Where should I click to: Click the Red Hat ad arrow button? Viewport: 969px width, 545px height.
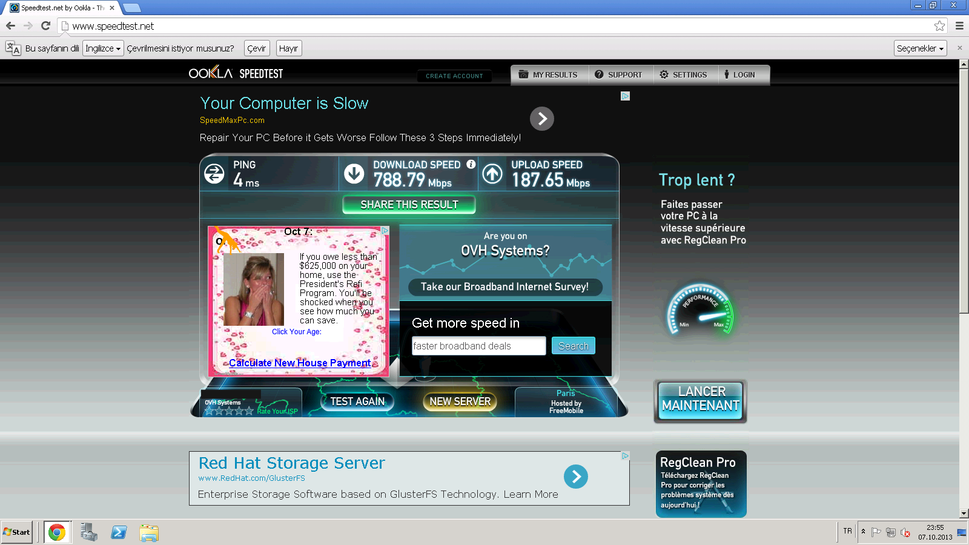576,477
